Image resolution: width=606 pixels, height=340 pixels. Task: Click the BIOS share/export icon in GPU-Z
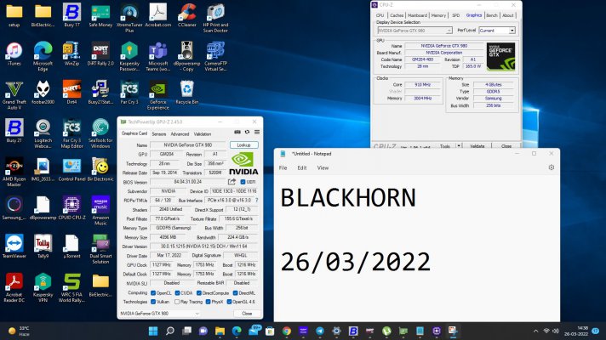(x=232, y=182)
